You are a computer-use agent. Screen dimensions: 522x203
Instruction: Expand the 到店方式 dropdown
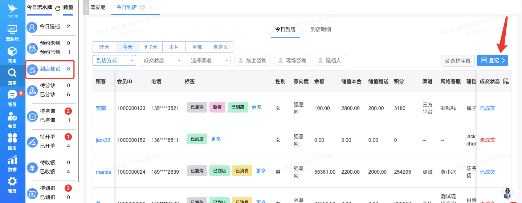pyautogui.click(x=114, y=60)
